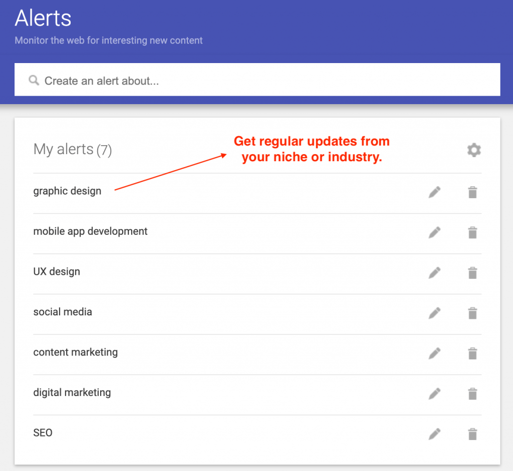Image resolution: width=513 pixels, height=471 pixels.
Task: Delete the content marketing alert
Action: [x=472, y=353]
